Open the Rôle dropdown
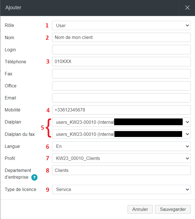This screenshot has width=195, height=219. coord(121,25)
